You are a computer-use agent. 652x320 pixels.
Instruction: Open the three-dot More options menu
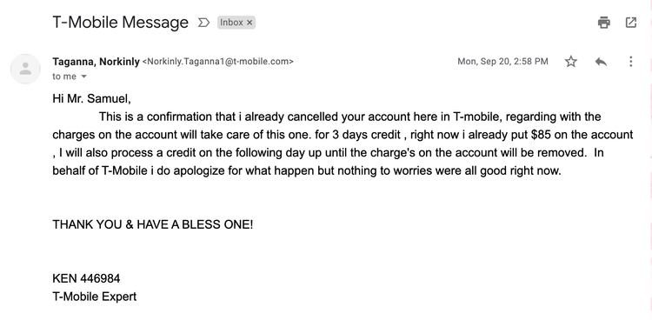click(631, 62)
